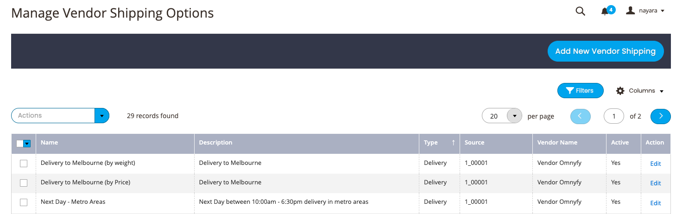Click the Columns gear icon
The width and height of the screenshot is (676, 214).
[620, 91]
